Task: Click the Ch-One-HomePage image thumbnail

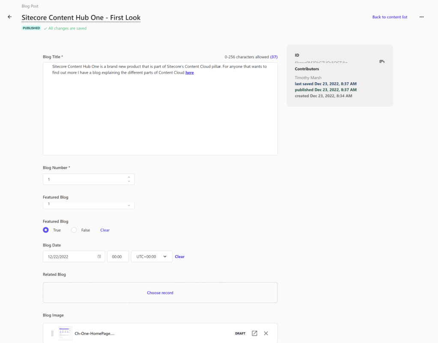Action: [x=65, y=333]
